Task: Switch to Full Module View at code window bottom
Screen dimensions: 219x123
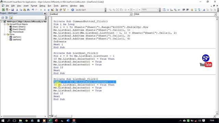Action: click(x=52, y=116)
